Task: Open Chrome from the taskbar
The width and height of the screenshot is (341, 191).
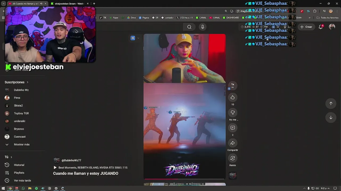Action: click(10, 188)
